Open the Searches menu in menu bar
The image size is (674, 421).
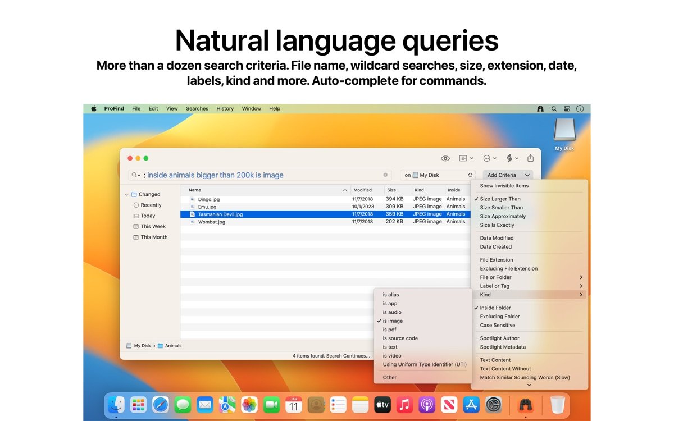pyautogui.click(x=197, y=109)
